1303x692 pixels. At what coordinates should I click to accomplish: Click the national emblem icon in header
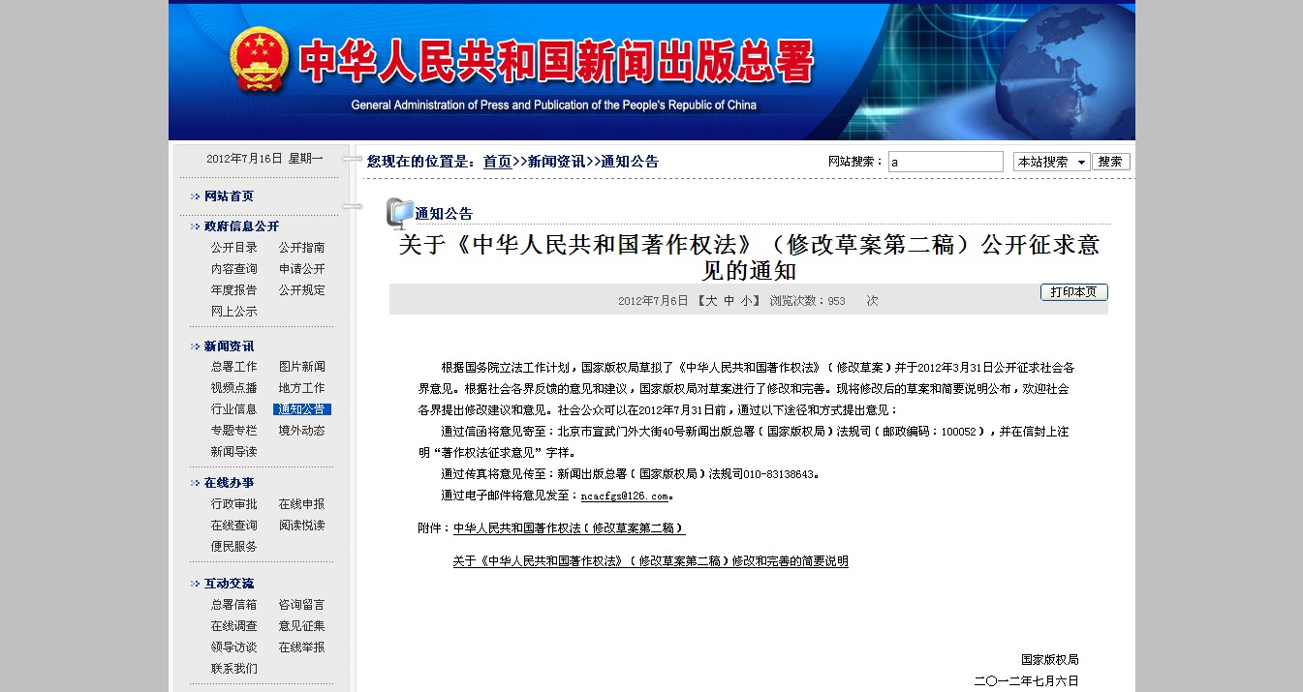[259, 59]
